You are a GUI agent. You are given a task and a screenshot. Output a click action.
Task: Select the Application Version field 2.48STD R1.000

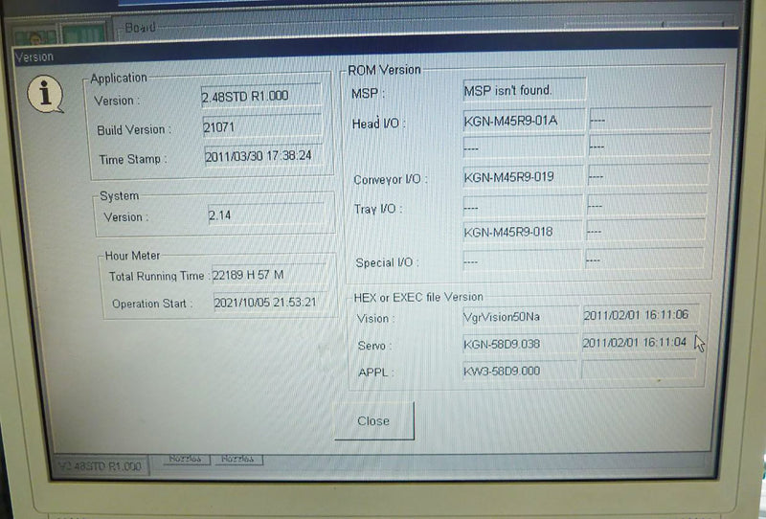pos(261,96)
